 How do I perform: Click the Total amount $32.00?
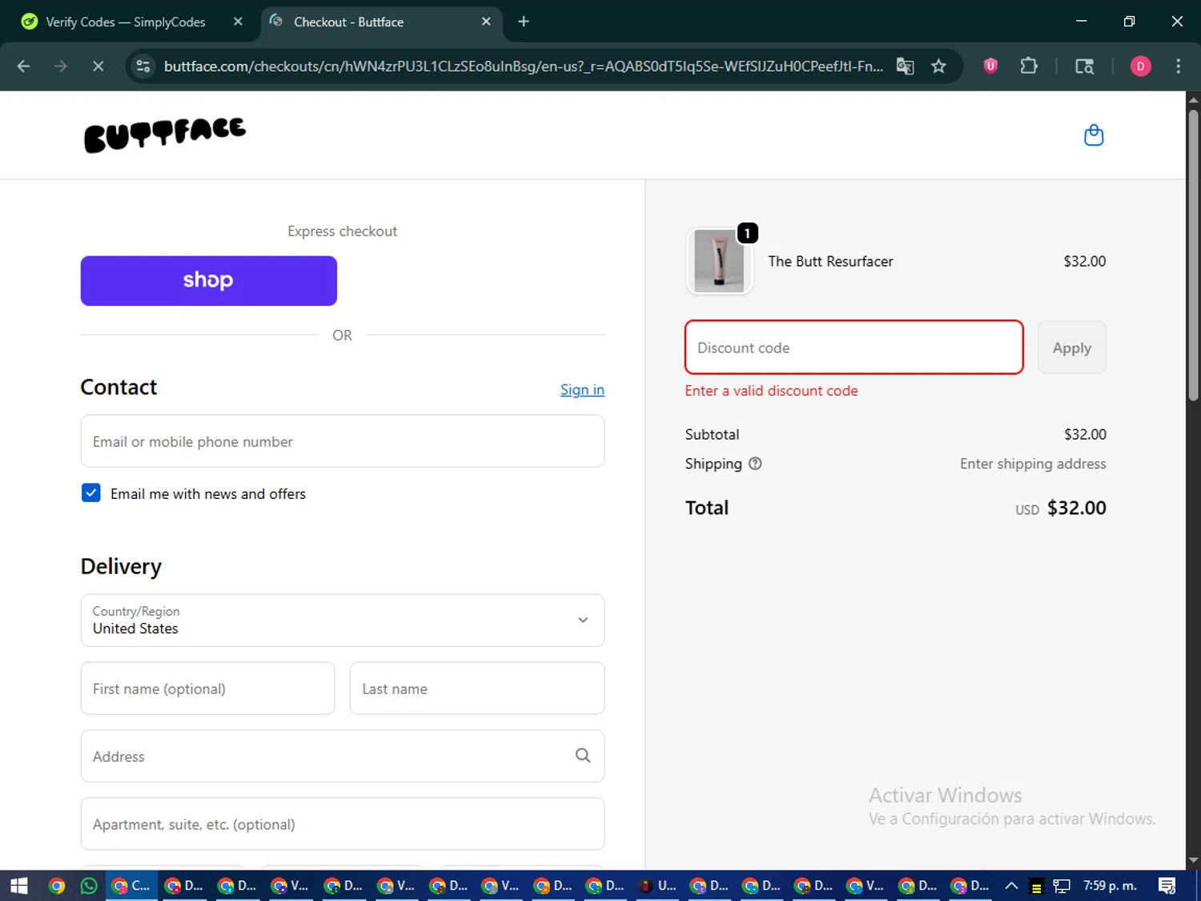click(x=1076, y=508)
